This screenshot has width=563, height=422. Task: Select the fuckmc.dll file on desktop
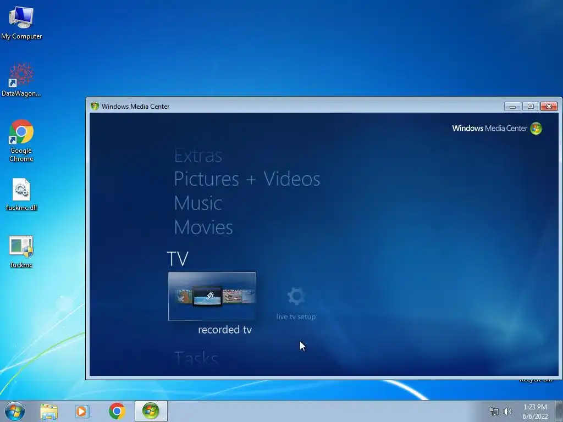click(x=21, y=194)
